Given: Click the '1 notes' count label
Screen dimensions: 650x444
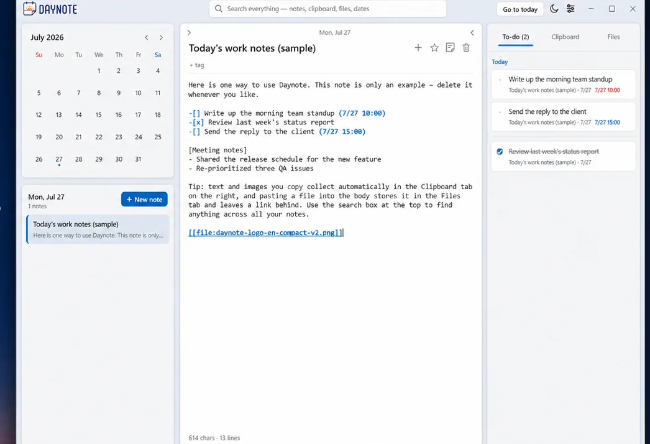Looking at the screenshot, I should point(37,206).
